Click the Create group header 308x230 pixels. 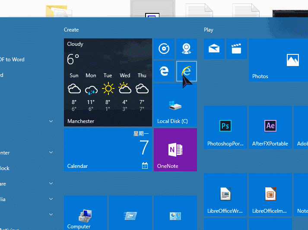(x=71, y=30)
